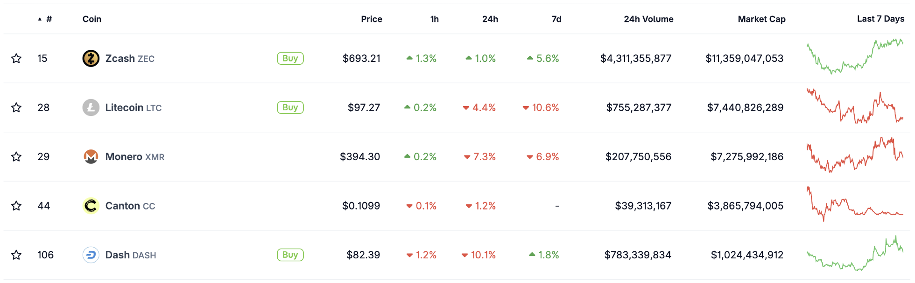This screenshot has width=915, height=283.
Task: Click the Zcash coin logo
Action: click(91, 58)
